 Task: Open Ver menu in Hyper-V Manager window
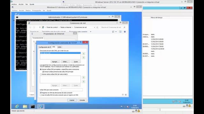click(26, 4)
